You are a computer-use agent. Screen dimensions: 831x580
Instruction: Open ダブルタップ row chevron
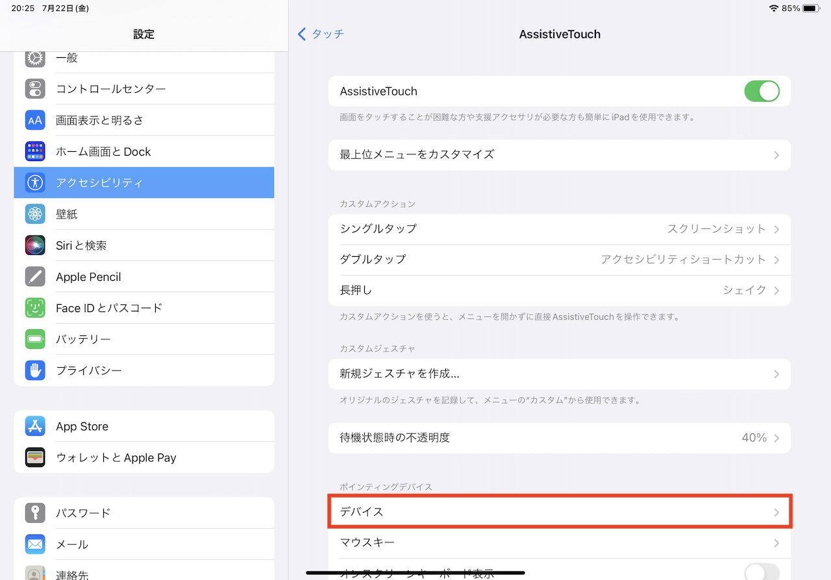click(x=776, y=260)
